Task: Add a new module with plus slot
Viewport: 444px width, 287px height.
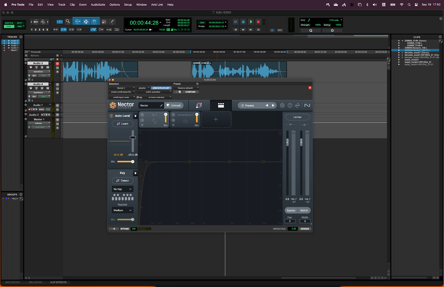Action: 216,119
